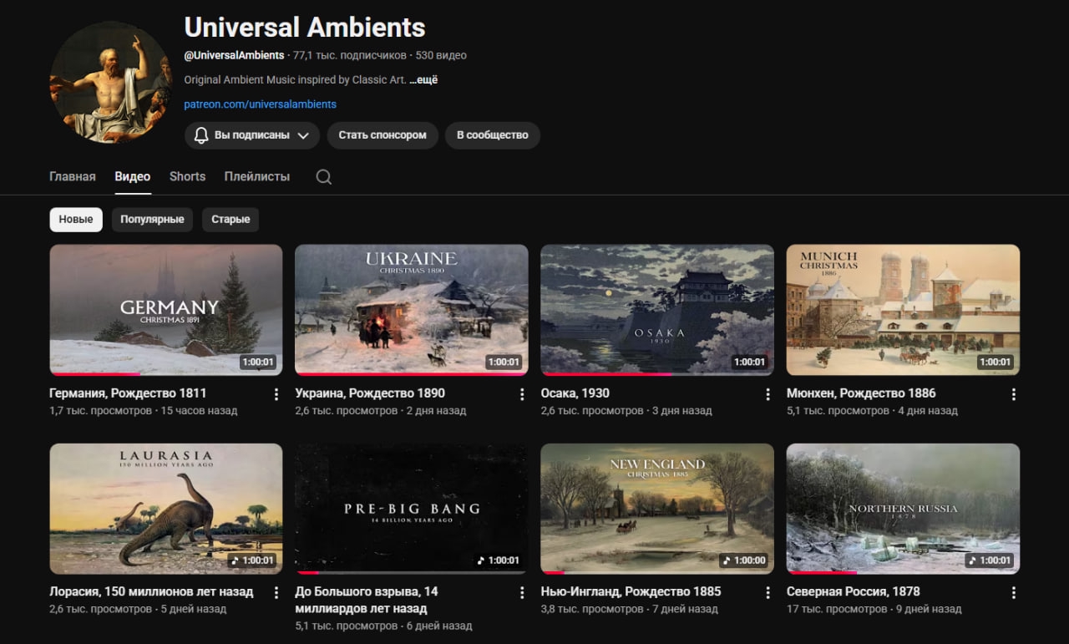Go to the Плейлисты tab

(x=257, y=177)
